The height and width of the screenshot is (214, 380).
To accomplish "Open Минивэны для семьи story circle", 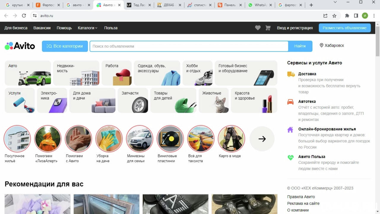I will coord(140,139).
